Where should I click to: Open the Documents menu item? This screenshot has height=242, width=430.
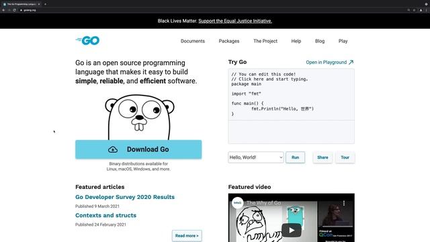tap(193, 41)
